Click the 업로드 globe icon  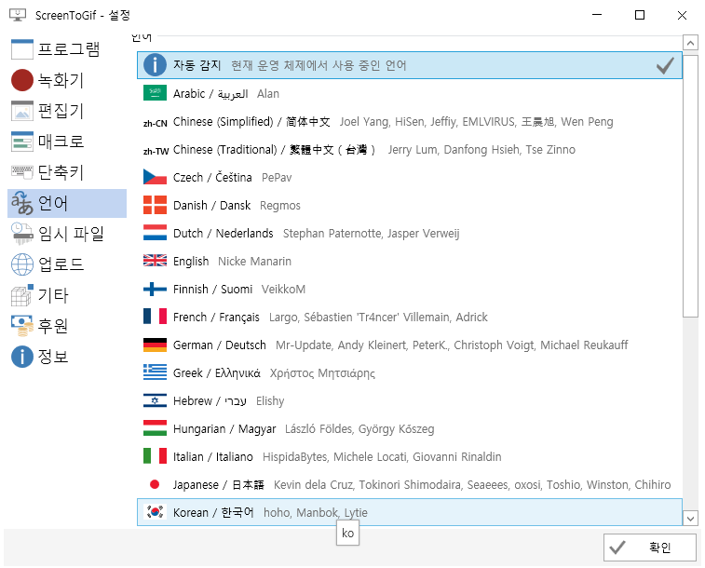pyautogui.click(x=22, y=264)
